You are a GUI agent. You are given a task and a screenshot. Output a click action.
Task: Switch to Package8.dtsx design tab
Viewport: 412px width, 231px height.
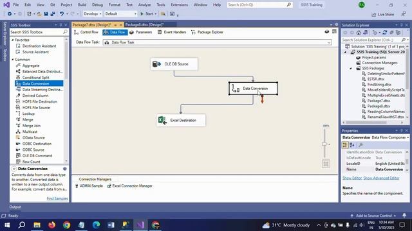point(144,24)
